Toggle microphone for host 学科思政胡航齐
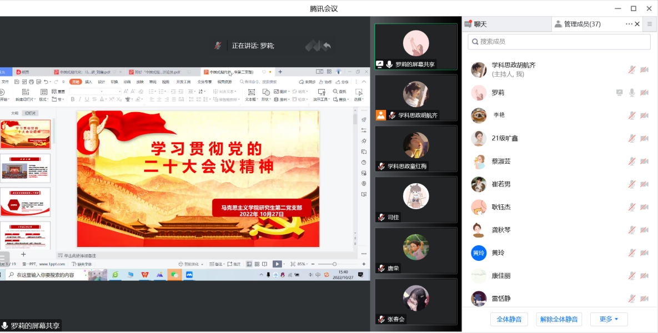Viewport: 658px width, 333px height. click(632, 70)
